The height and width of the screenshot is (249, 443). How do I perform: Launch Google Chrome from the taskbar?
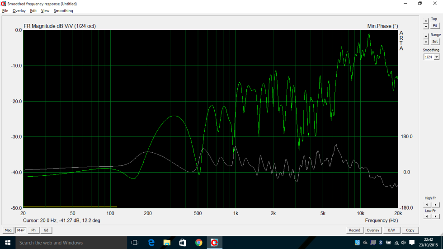198,243
